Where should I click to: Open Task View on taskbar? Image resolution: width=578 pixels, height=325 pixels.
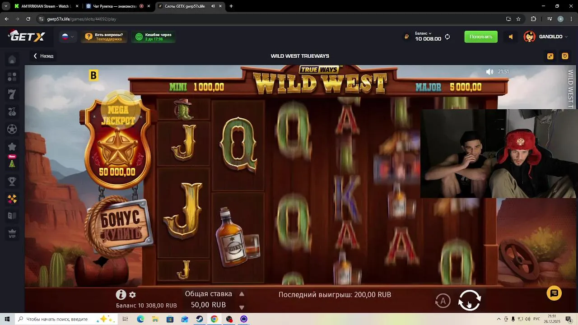click(x=125, y=319)
